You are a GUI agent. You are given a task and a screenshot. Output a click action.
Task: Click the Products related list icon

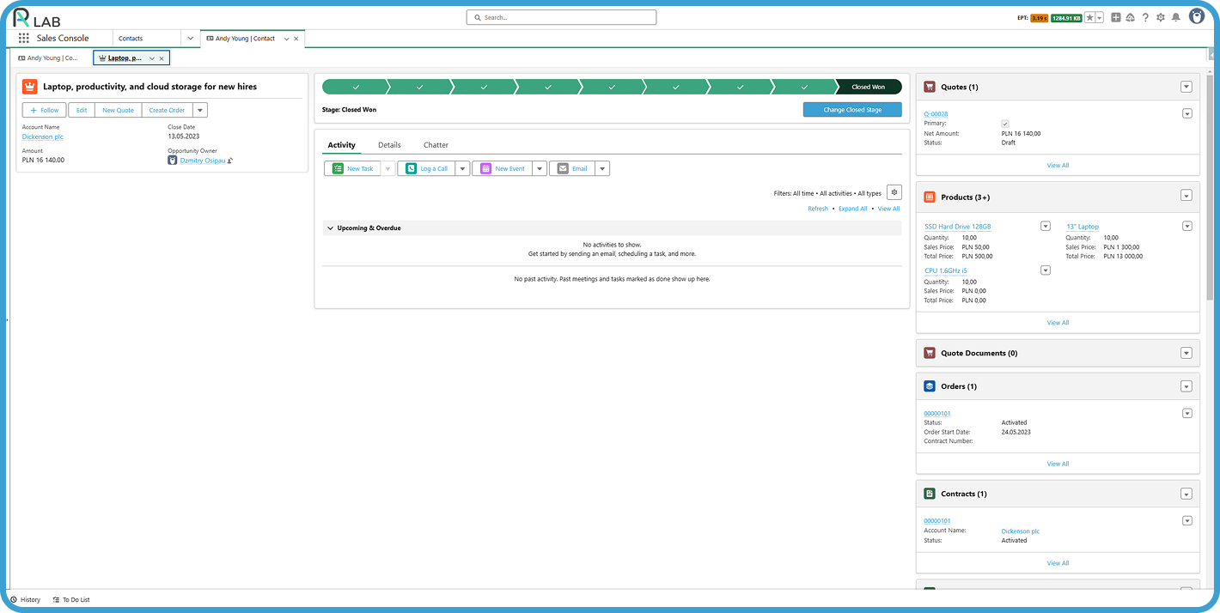[x=930, y=197]
